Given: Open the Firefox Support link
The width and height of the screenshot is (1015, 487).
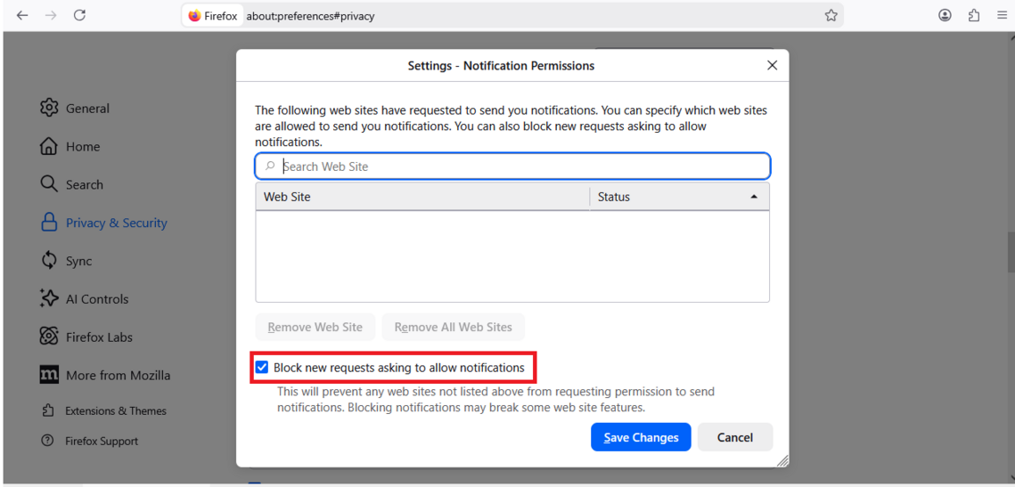Looking at the screenshot, I should point(101,441).
